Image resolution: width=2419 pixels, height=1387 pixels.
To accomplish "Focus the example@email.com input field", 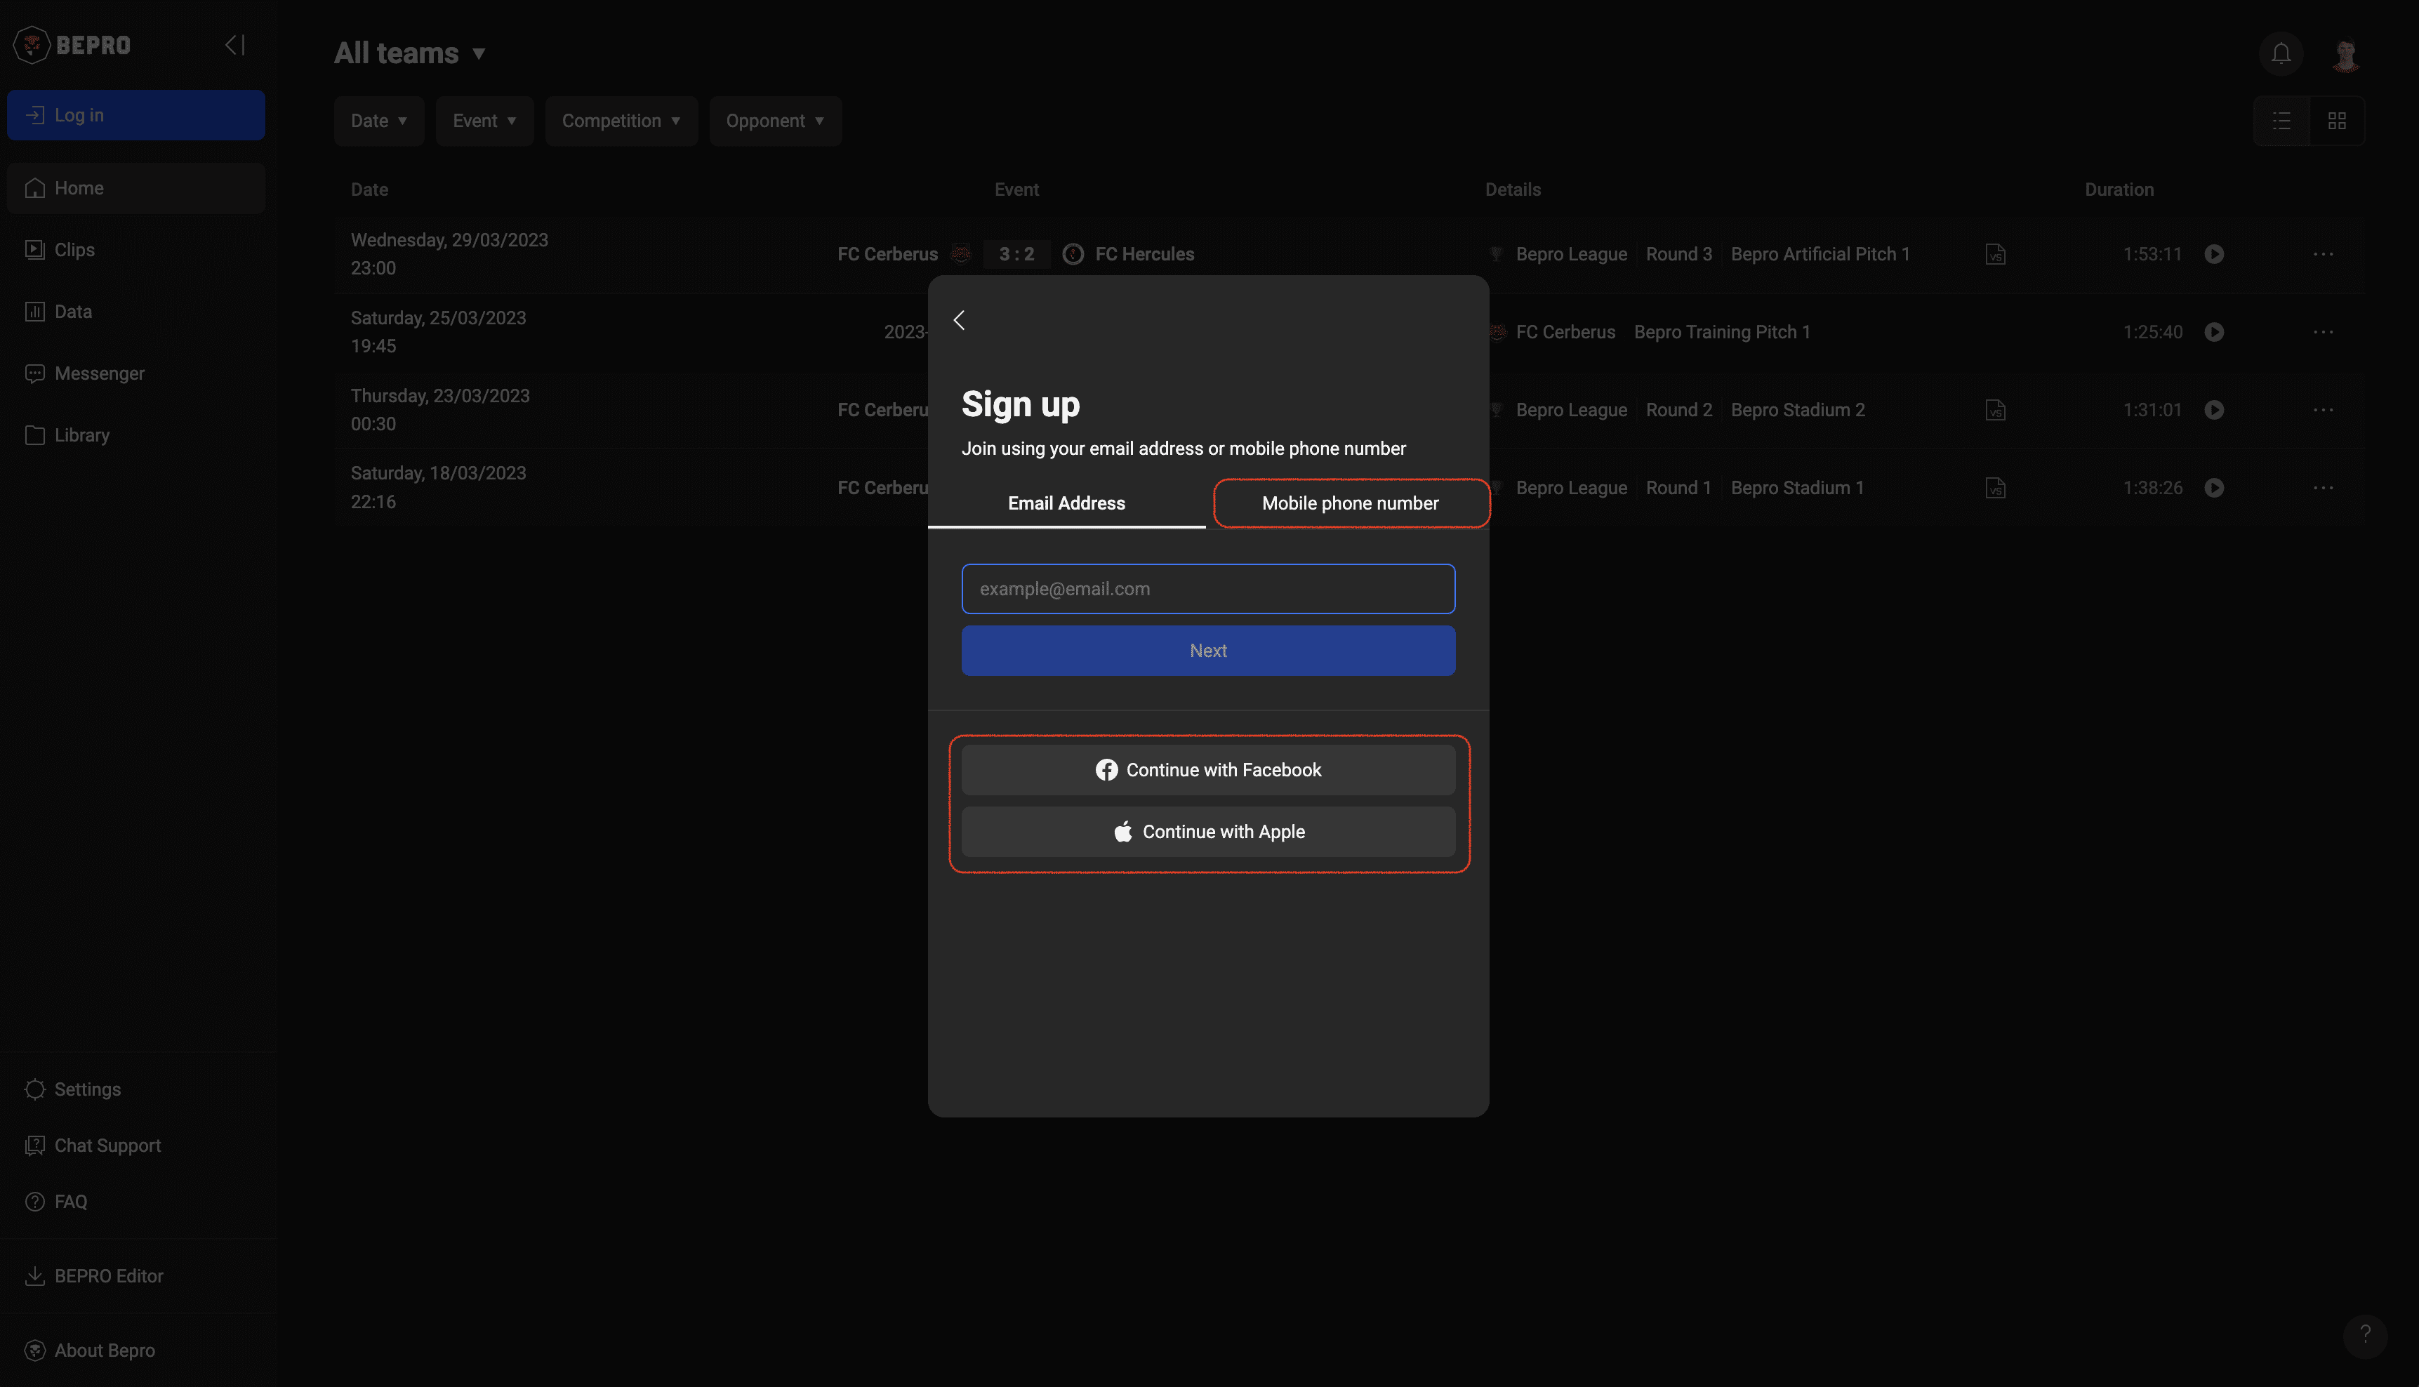I will tap(1207, 589).
